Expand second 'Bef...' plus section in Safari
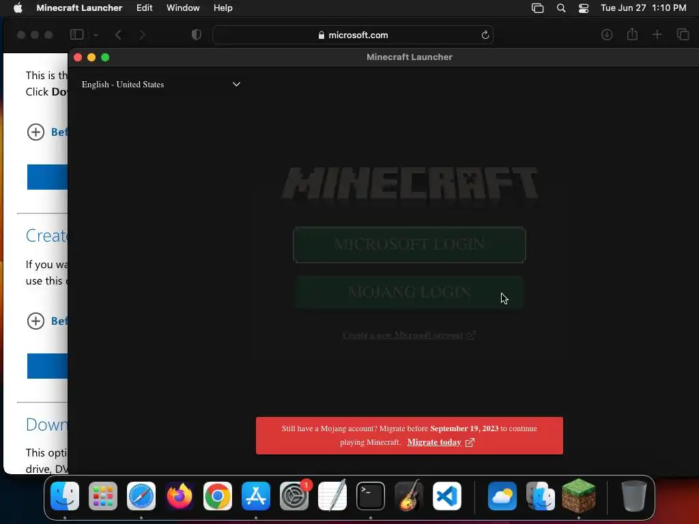The height and width of the screenshot is (524, 699). [35, 321]
